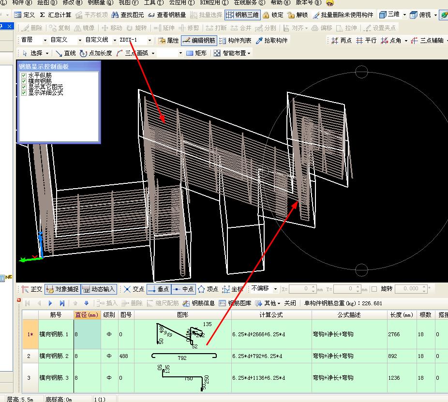Open the 修改(M) menu
The height and width of the screenshot is (402, 448).
click(72, 3)
